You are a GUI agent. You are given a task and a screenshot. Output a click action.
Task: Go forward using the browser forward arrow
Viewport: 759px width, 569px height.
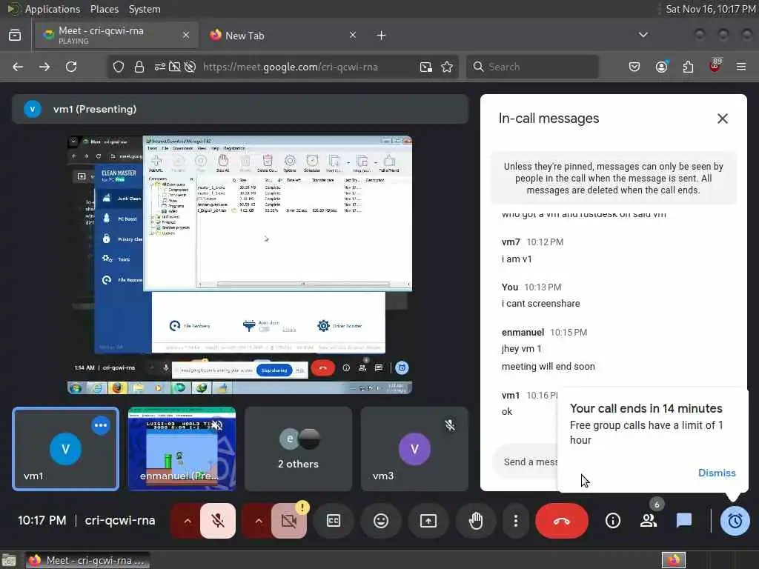click(44, 67)
